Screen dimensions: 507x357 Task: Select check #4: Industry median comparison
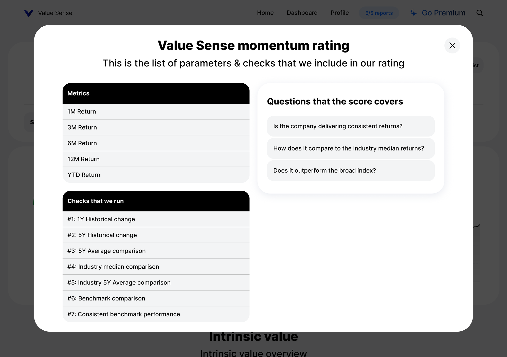pos(156,267)
